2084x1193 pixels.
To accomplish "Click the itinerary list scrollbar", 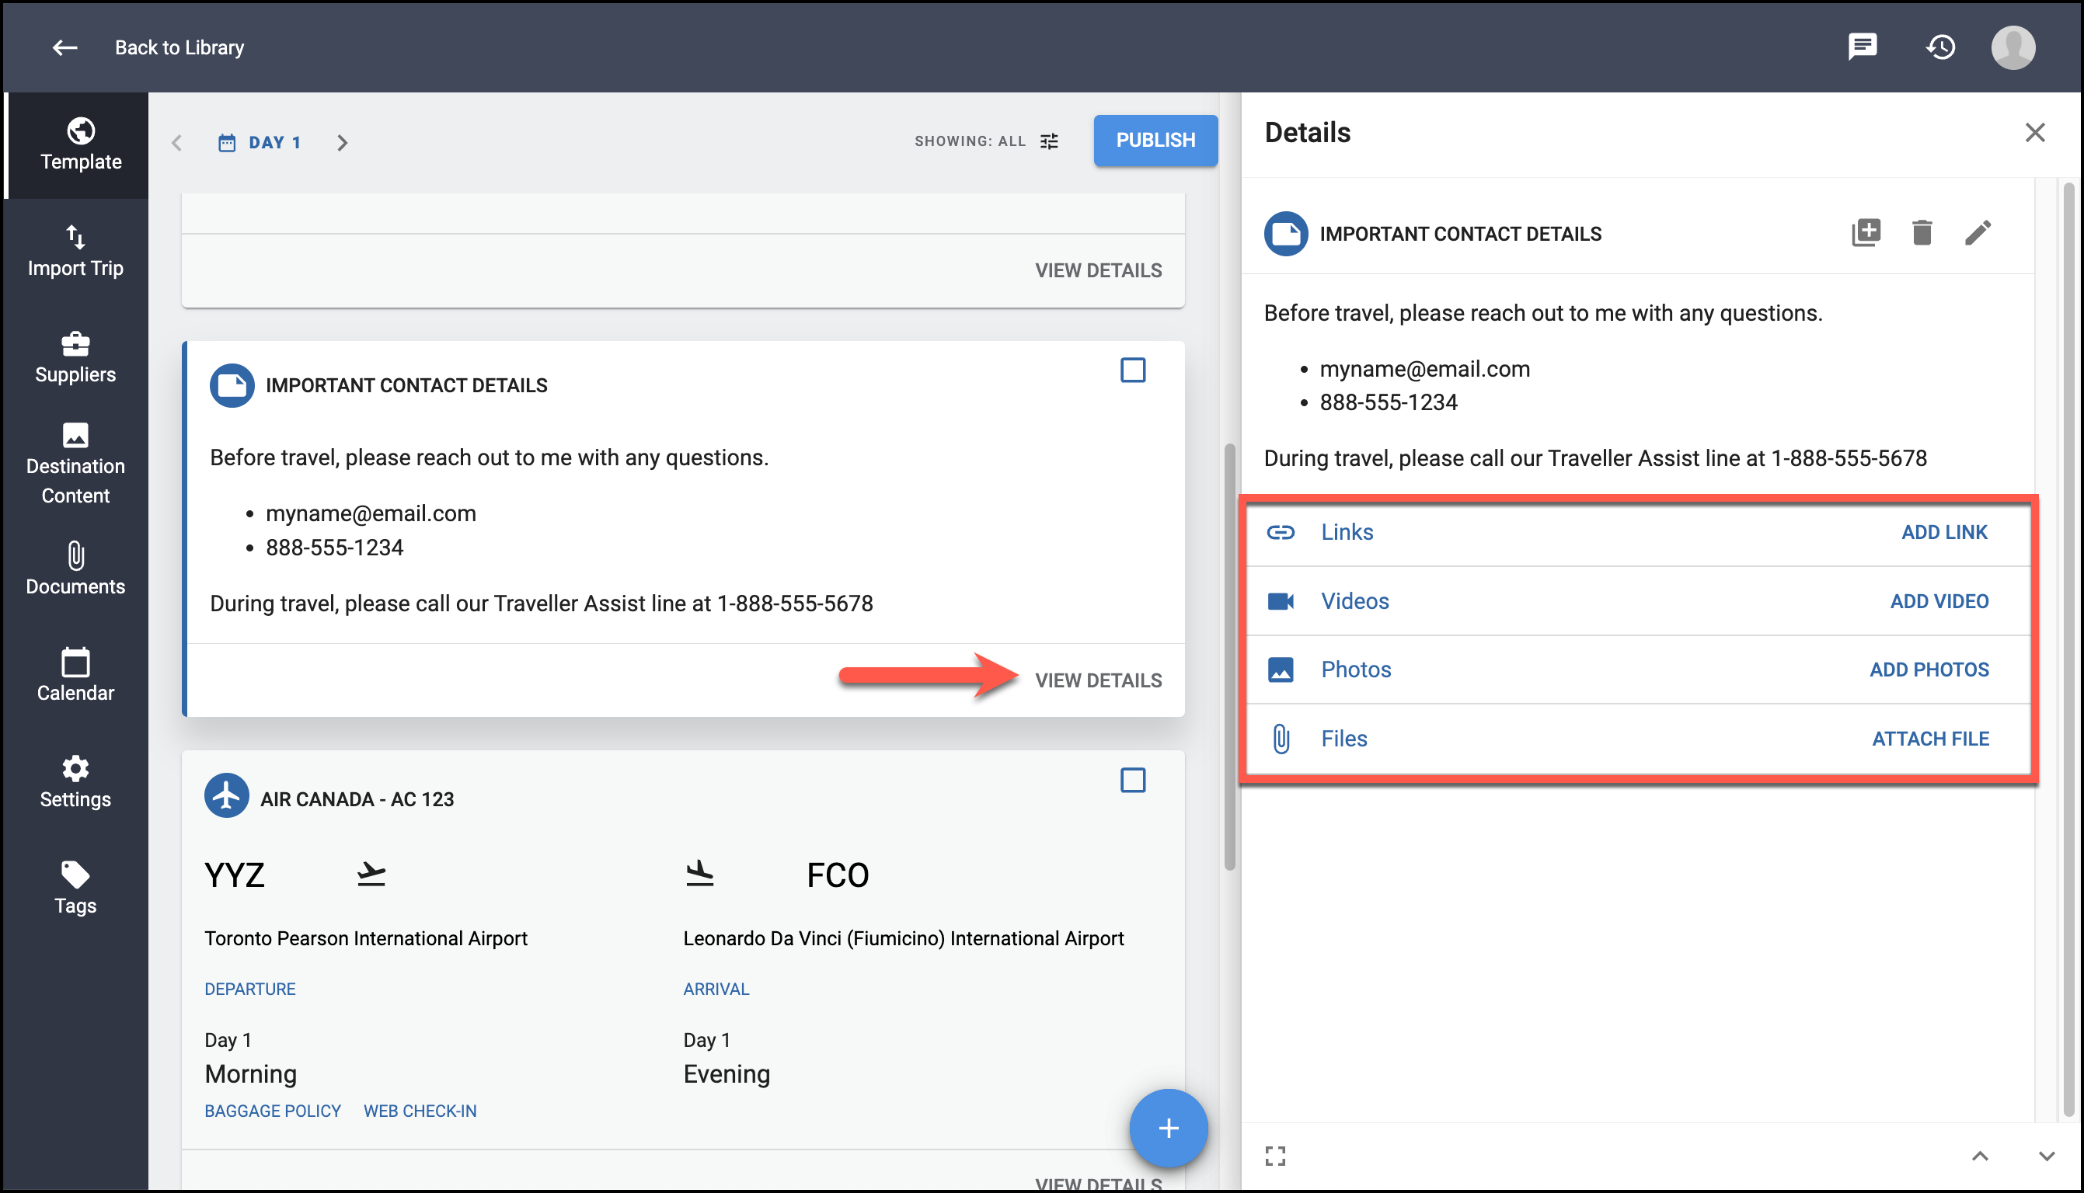I will [x=1229, y=657].
